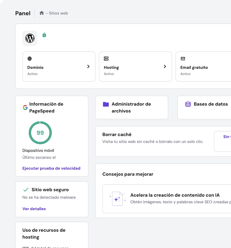The image size is (231, 248).
Task: Open Administrador de archivos
Action: [x=131, y=108]
